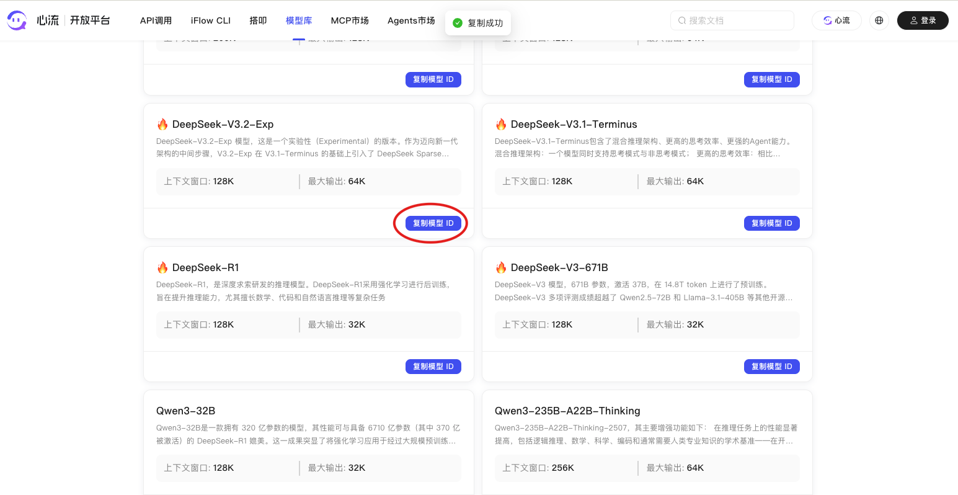
Task: Click Qwen3-32B description text
Action: coord(308,434)
